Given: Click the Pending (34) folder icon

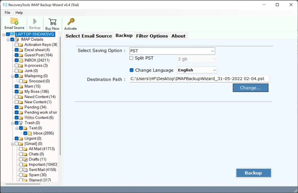Looking at the screenshot, I should tap(21, 107).
